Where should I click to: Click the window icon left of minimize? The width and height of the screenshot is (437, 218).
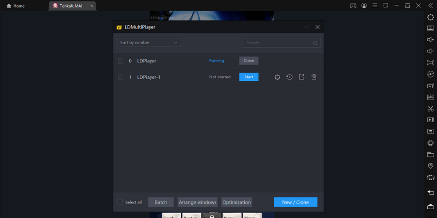(x=386, y=5)
